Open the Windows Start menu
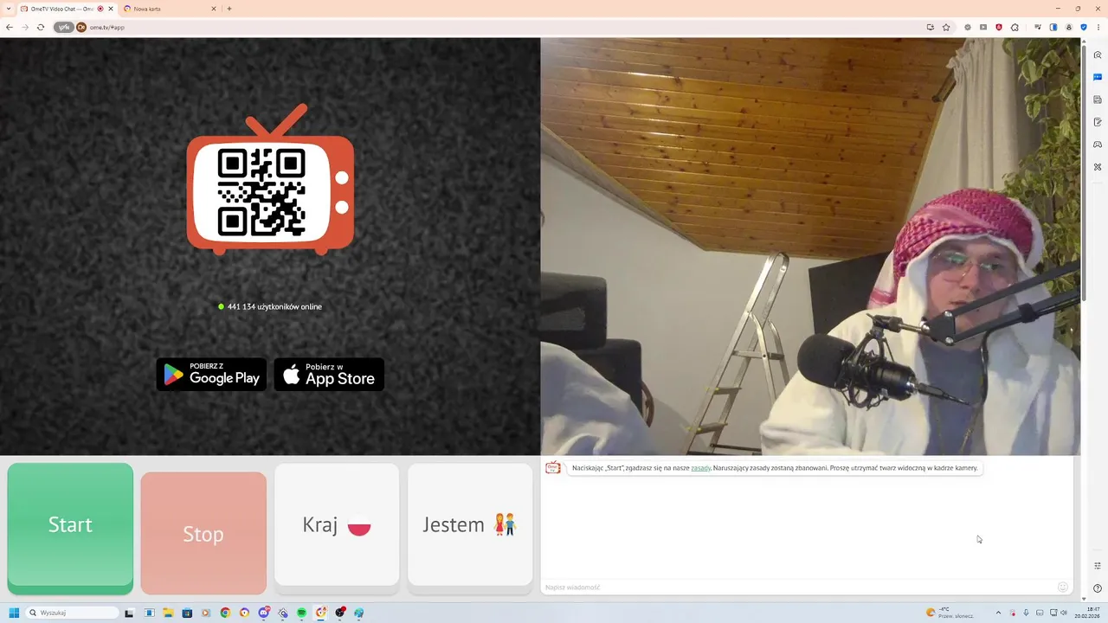 click(14, 613)
